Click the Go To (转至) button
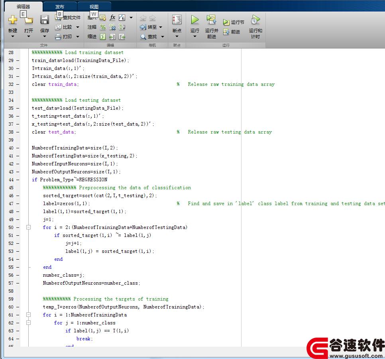Viewport: 385px width, 359px height. coord(148,27)
